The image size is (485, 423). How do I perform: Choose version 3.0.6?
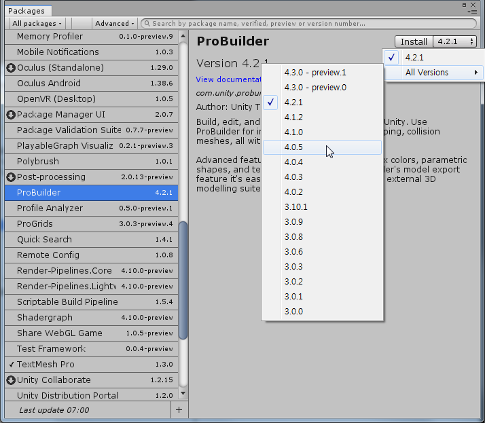click(x=322, y=252)
